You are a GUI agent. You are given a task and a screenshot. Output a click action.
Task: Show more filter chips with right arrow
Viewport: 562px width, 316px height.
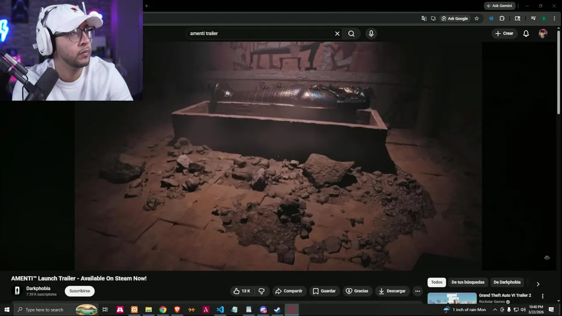point(538,284)
